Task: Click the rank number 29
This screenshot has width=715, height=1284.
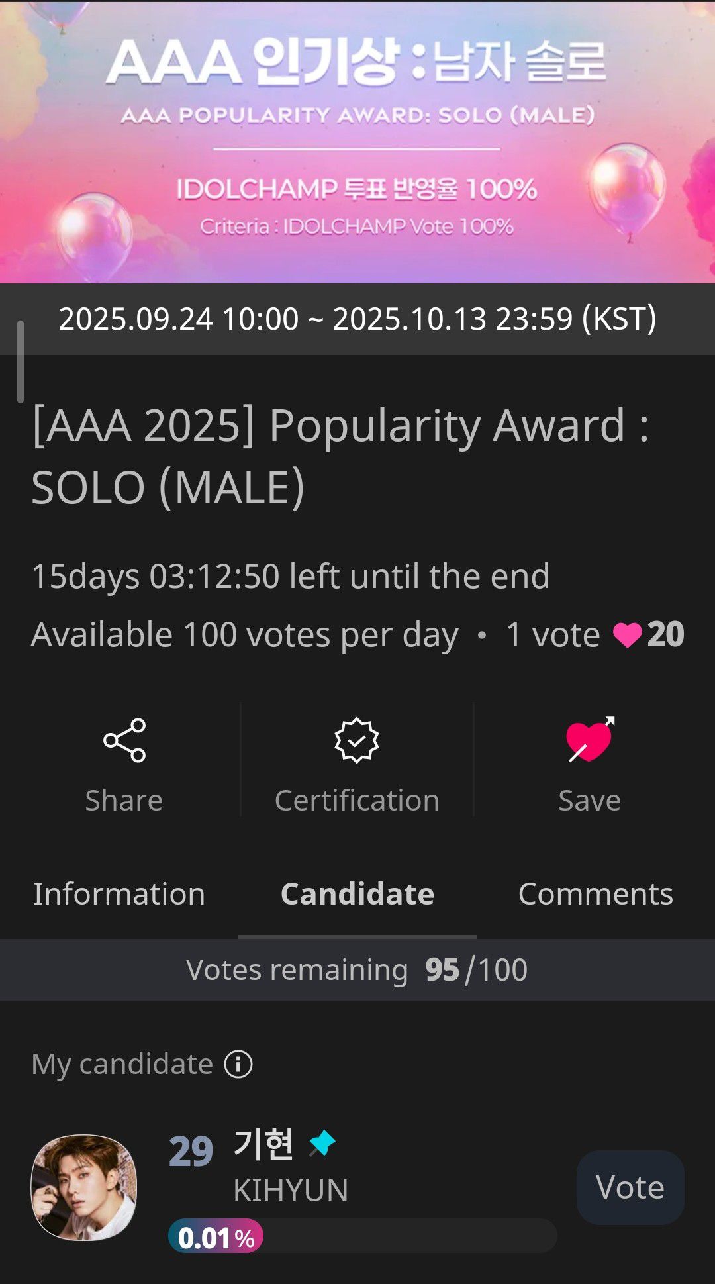Action: (x=191, y=1151)
